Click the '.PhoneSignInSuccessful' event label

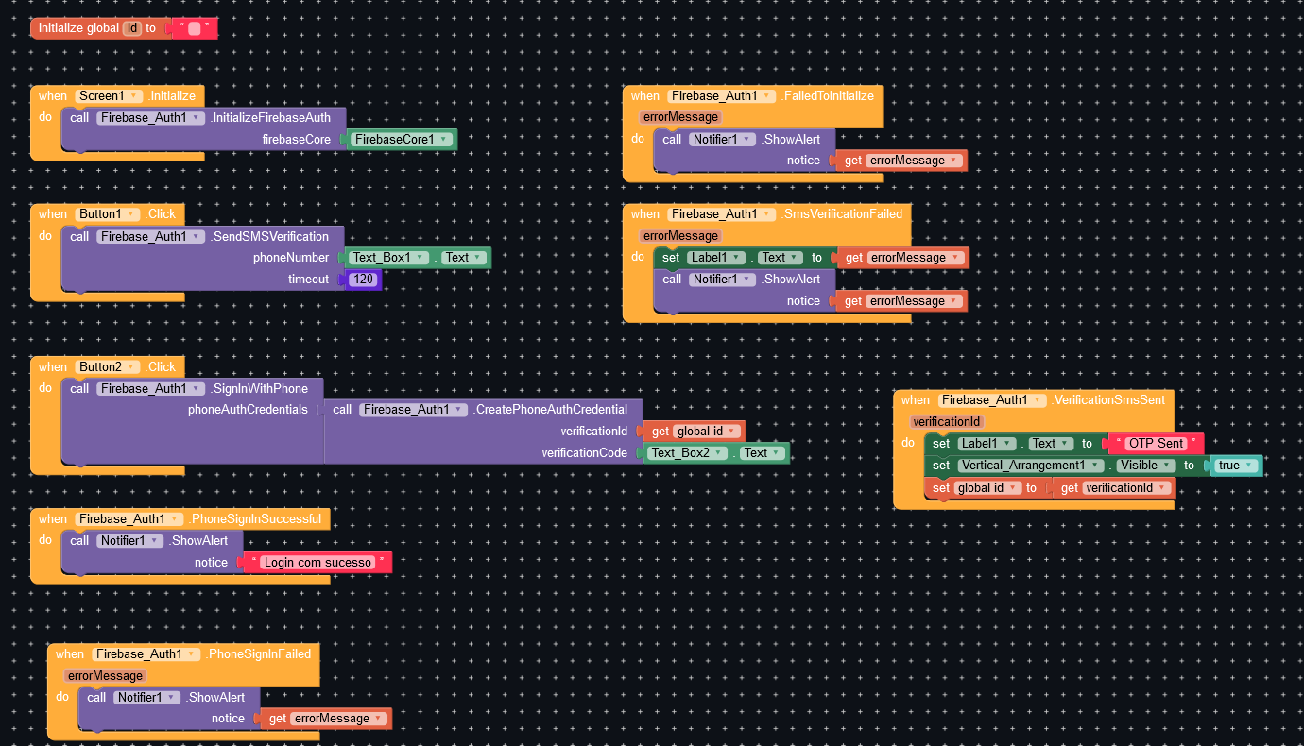click(x=255, y=519)
